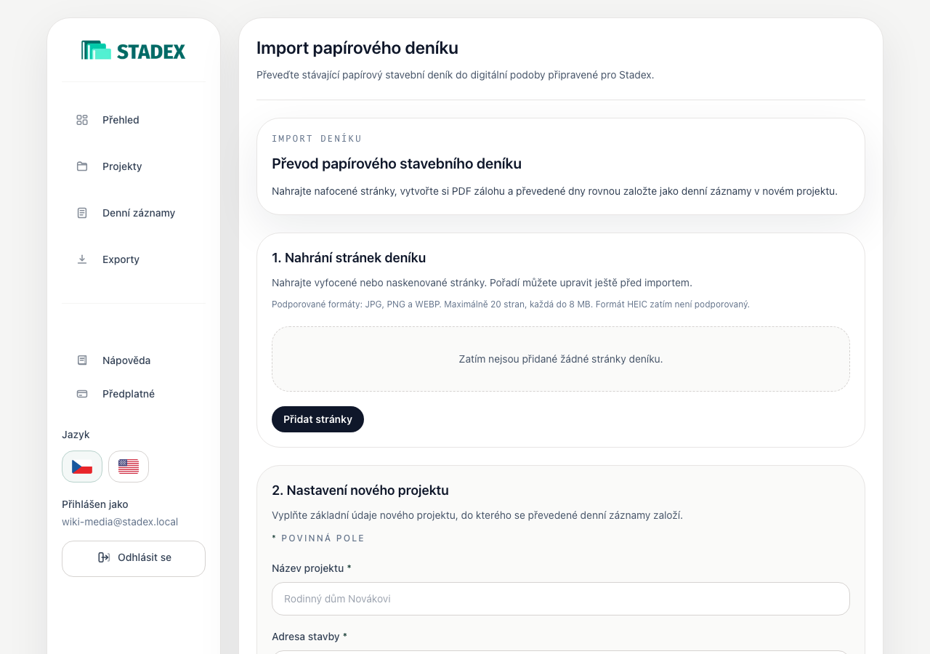Open Přehled in sidebar
The height and width of the screenshot is (654, 930).
coord(134,120)
